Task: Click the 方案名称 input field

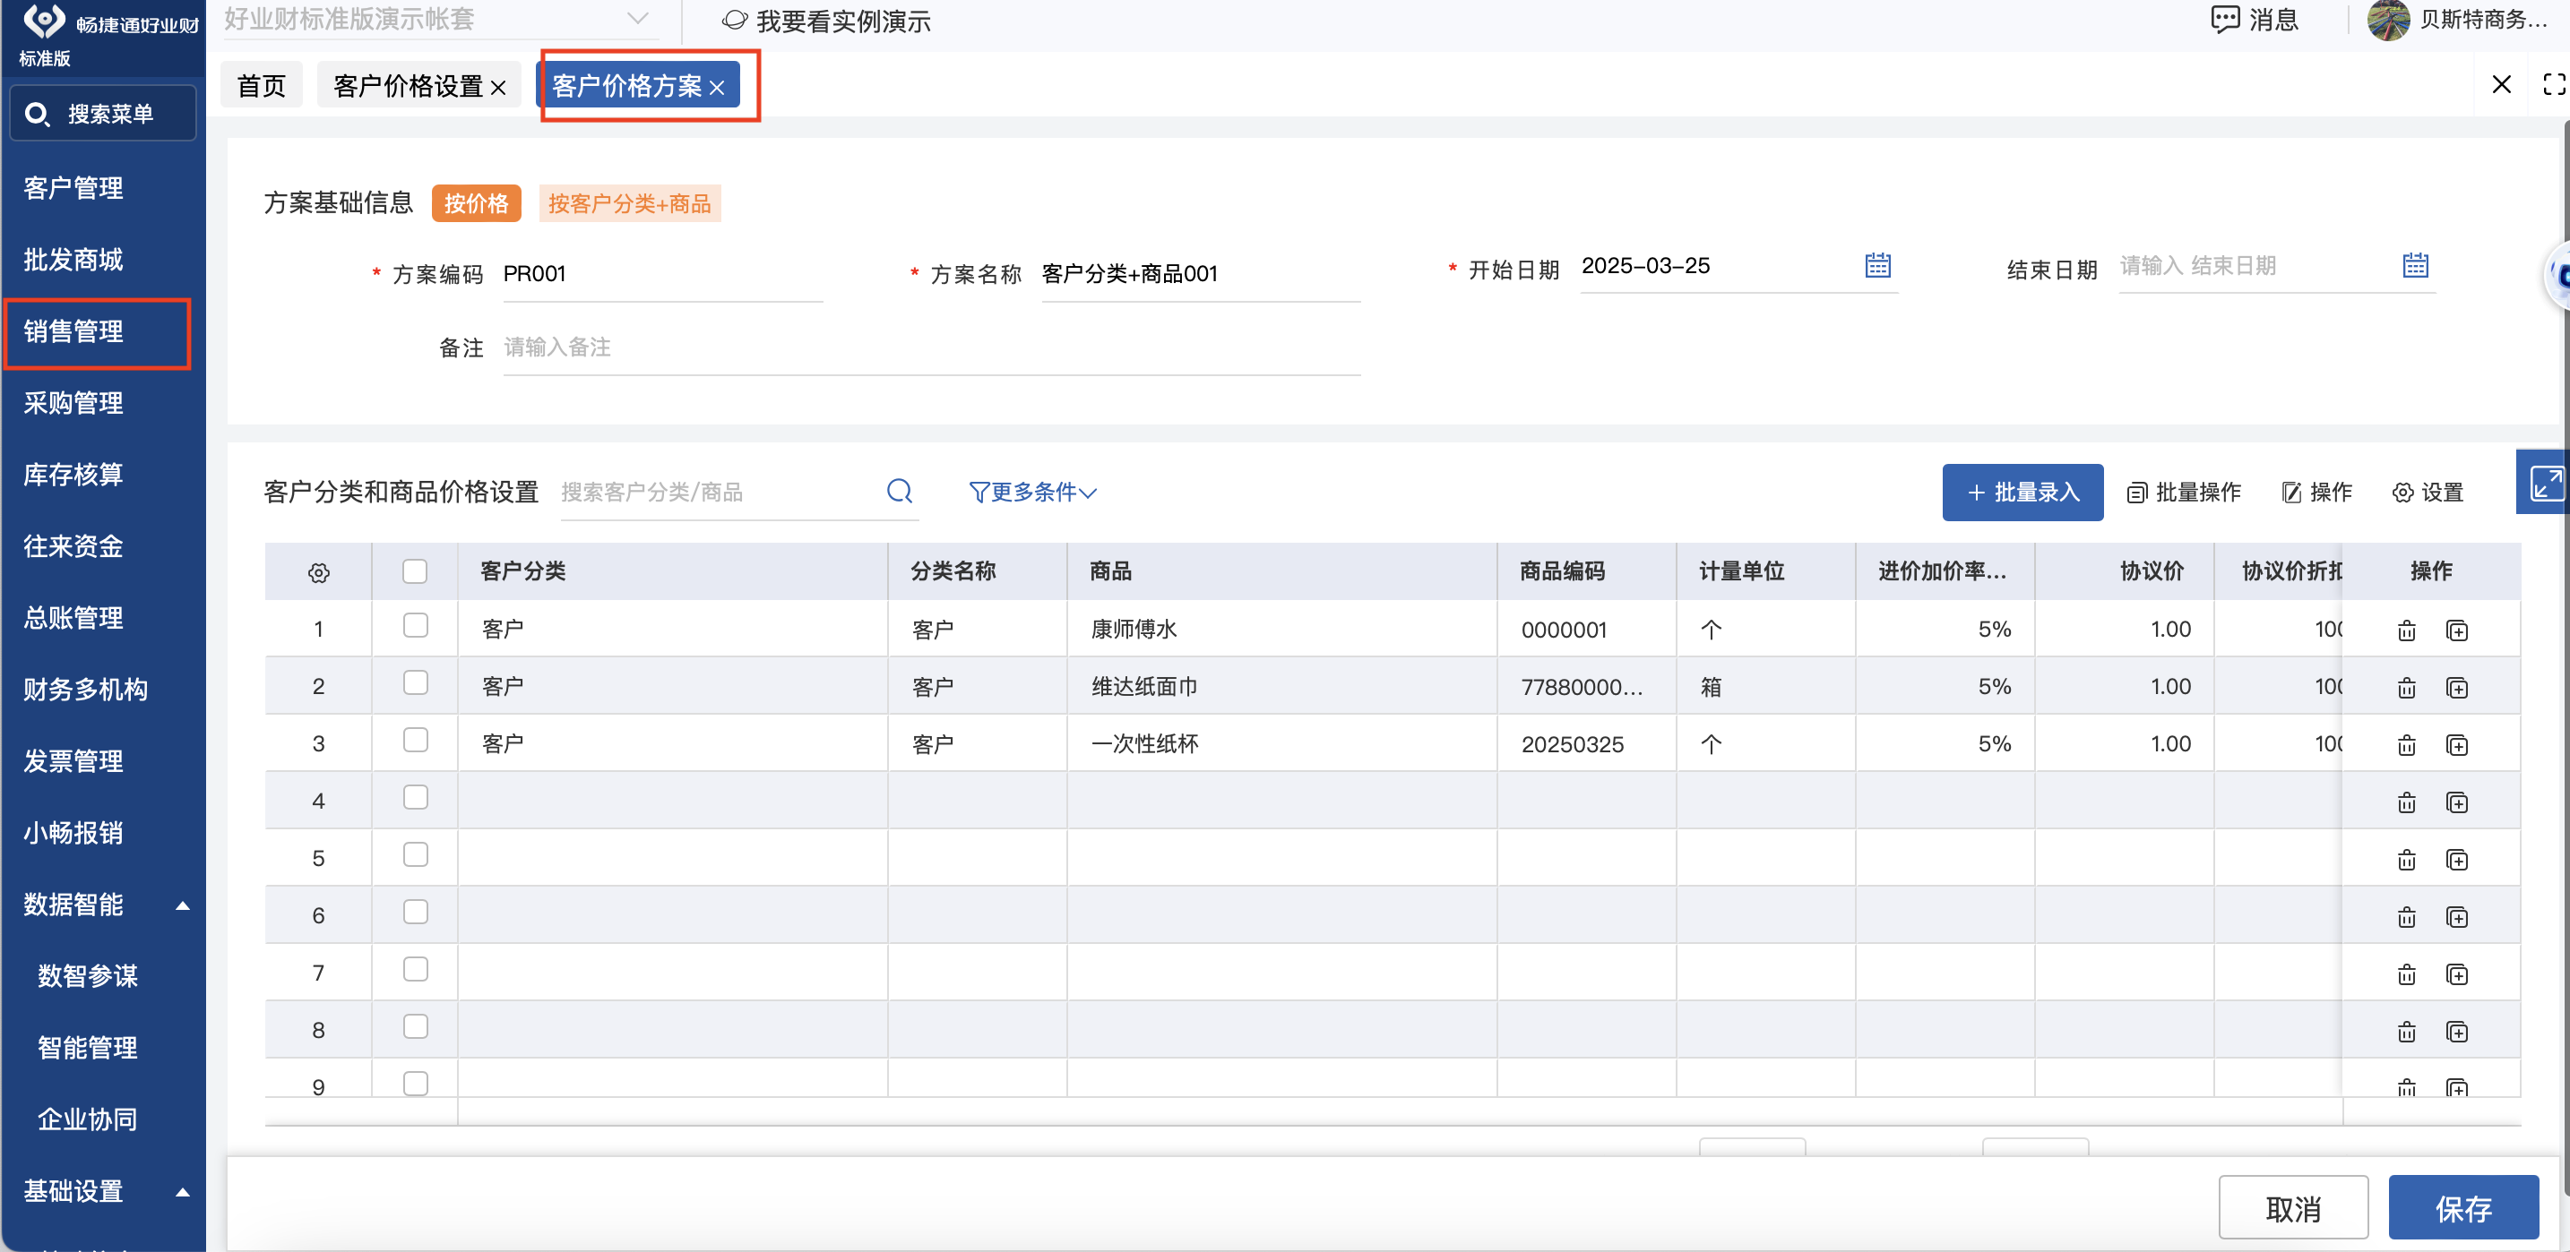Action: click(1200, 274)
